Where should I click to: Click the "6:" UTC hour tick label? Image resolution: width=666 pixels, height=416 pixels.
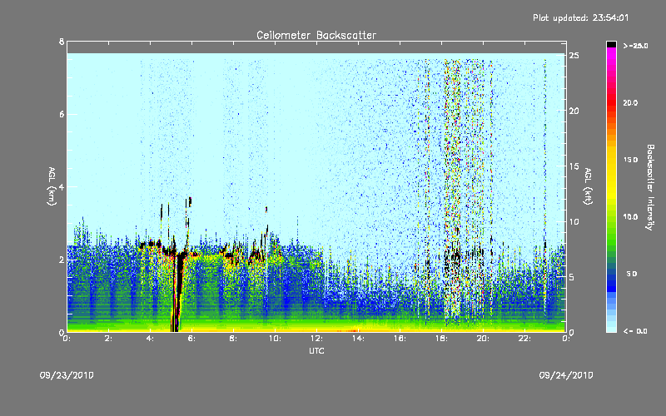click(x=192, y=339)
